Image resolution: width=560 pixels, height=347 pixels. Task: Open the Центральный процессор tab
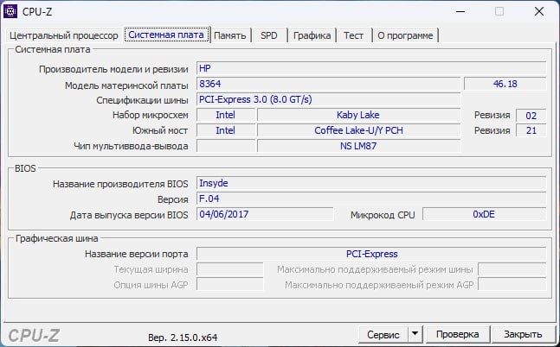coord(63,35)
